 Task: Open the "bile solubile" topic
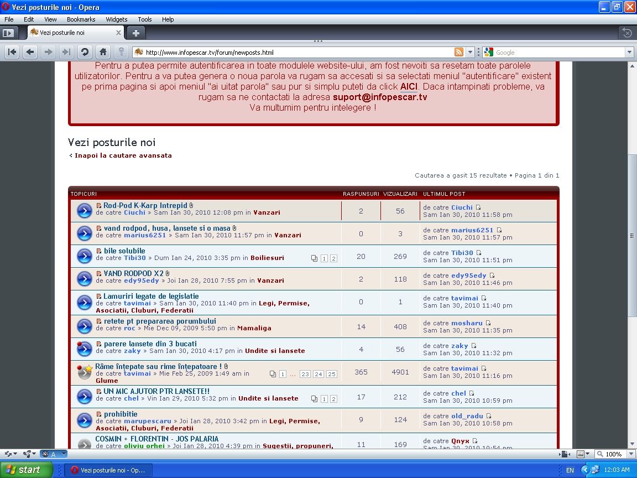[124, 251]
